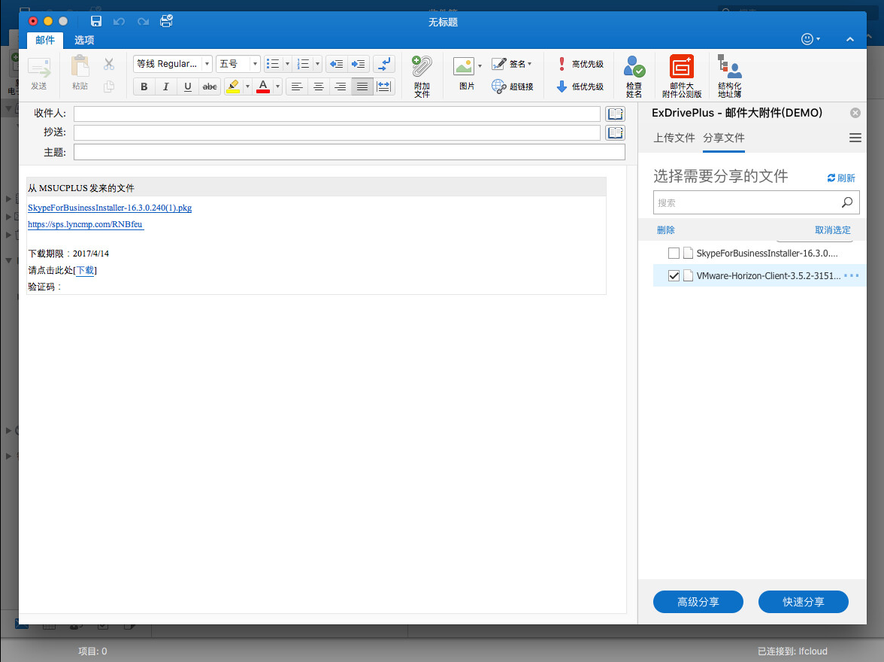Image resolution: width=884 pixels, height=662 pixels.
Task: Toggle bold formatting
Action: [144, 87]
